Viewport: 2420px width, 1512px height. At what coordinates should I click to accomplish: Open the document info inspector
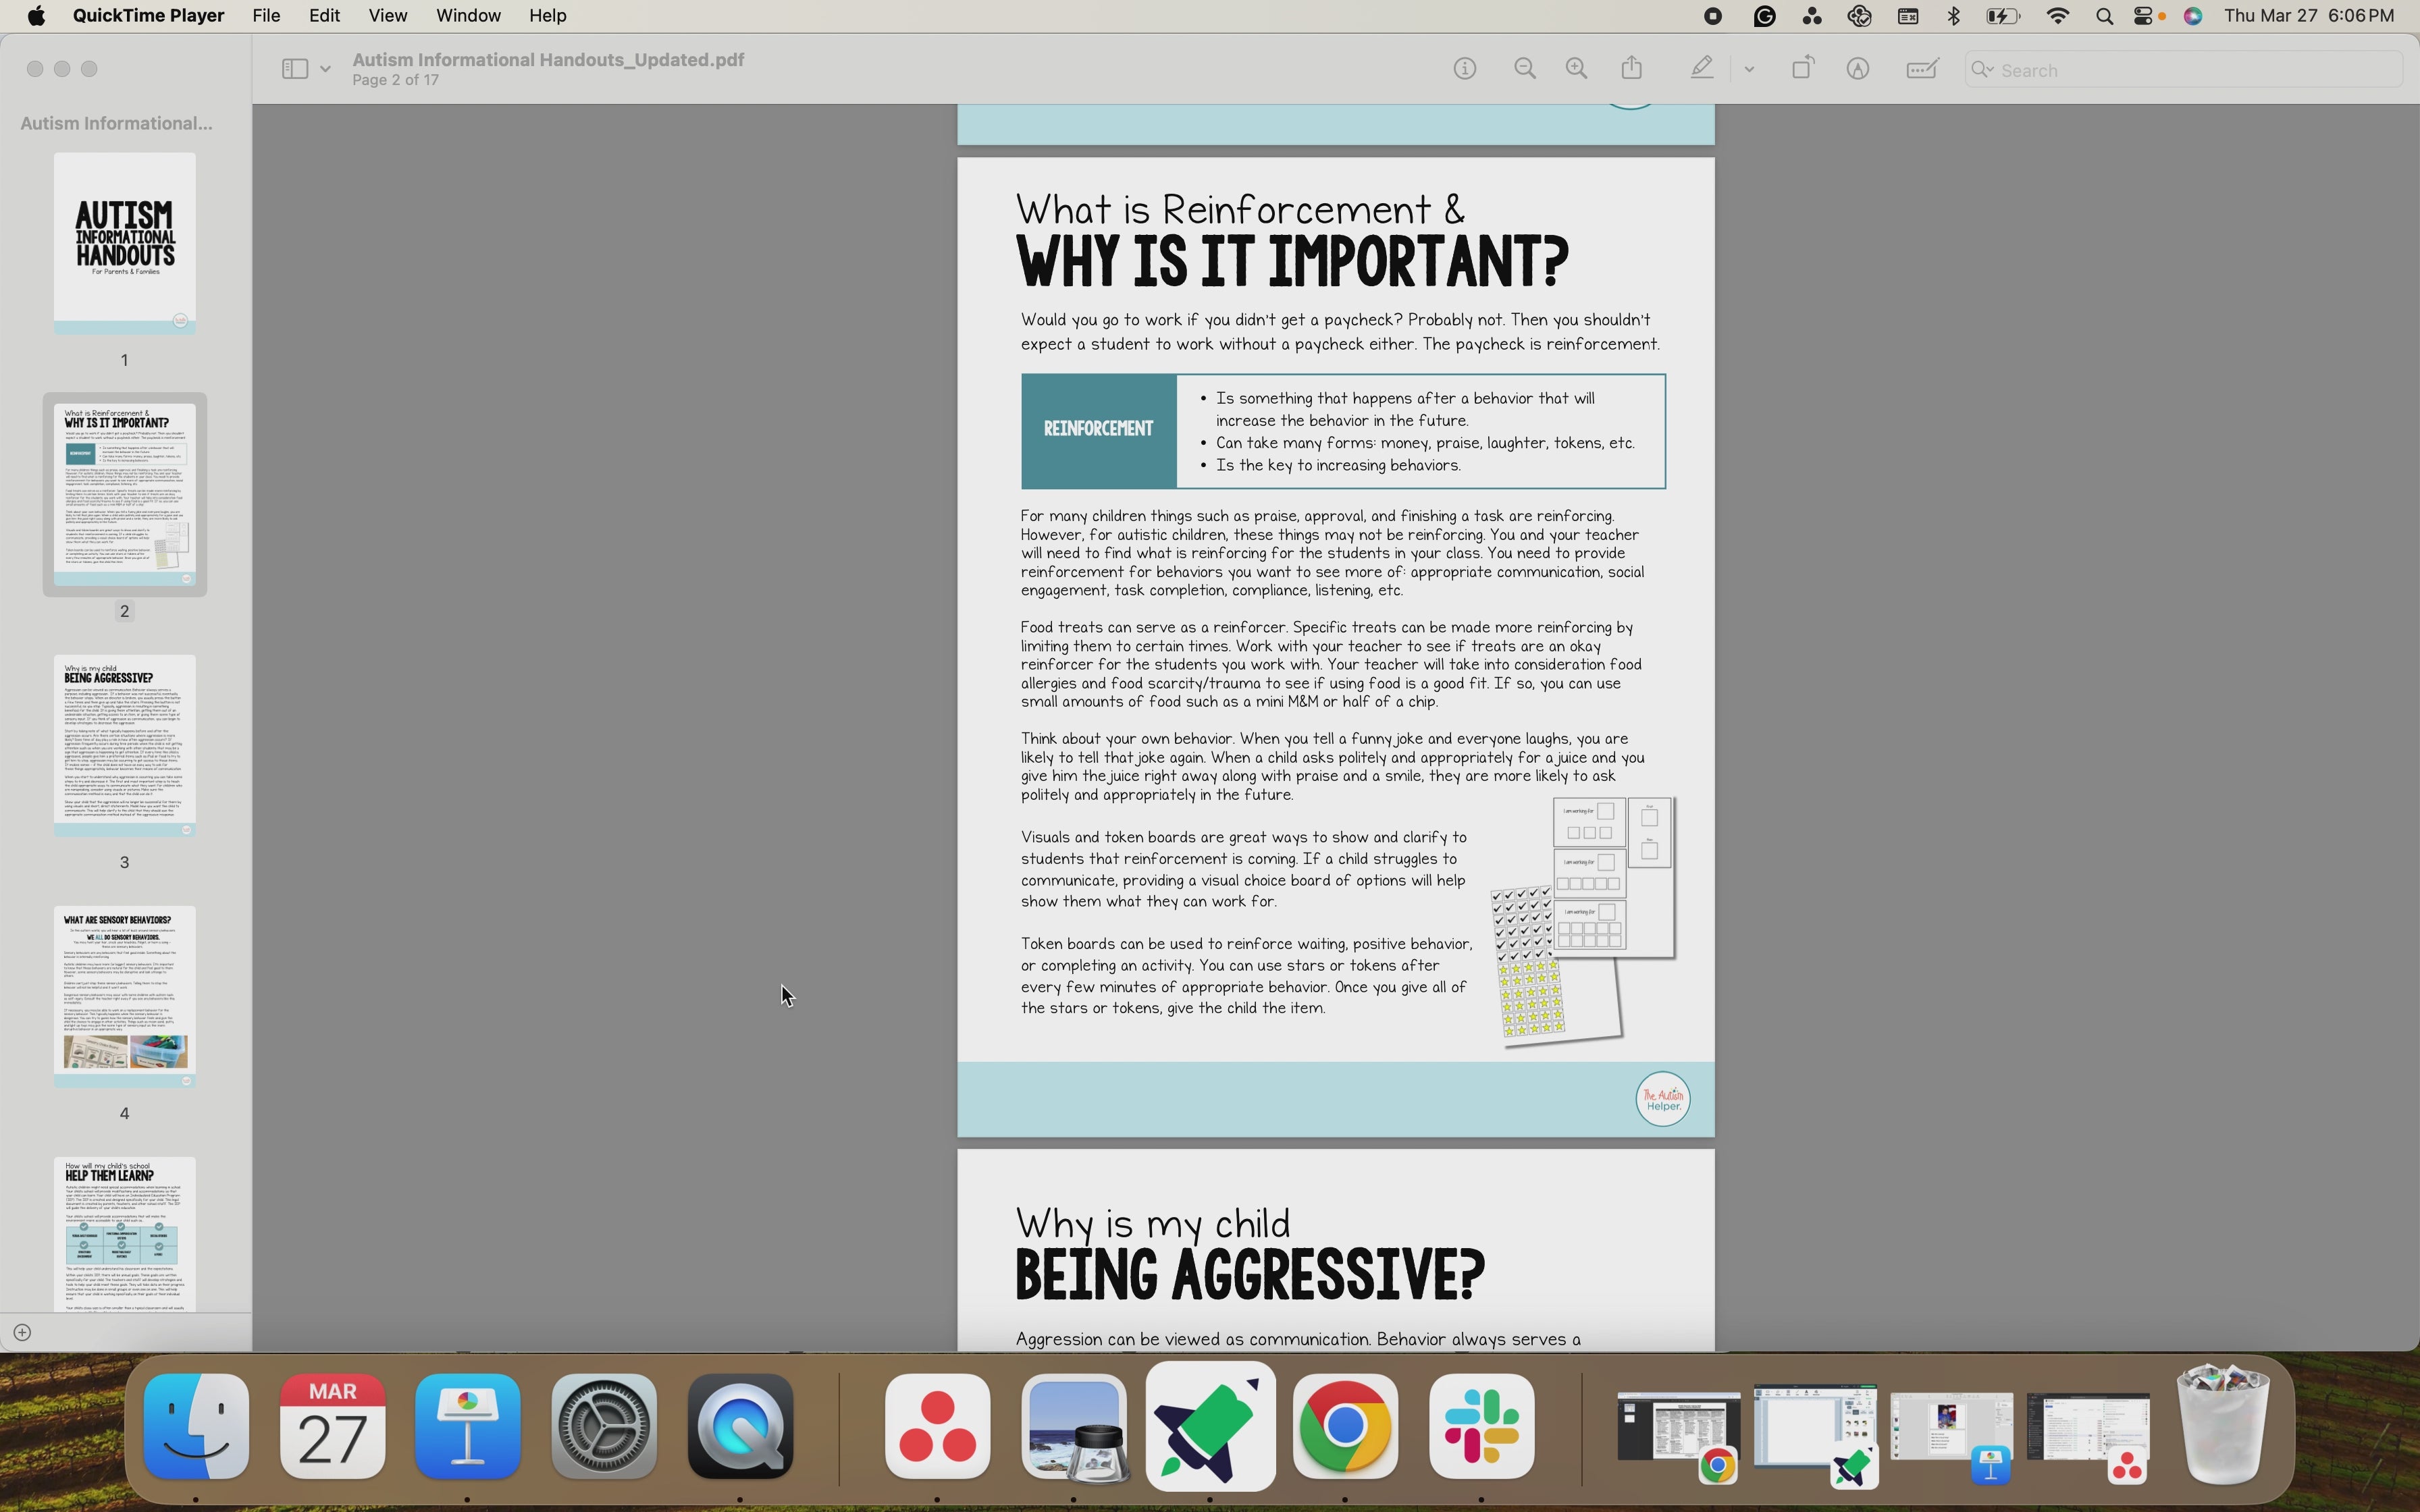click(1464, 68)
